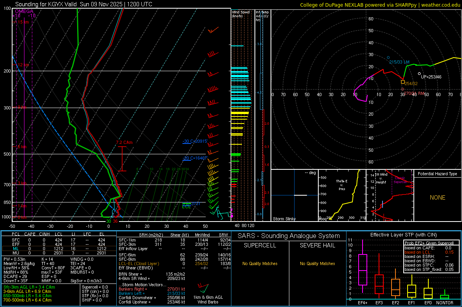Click the '215/33 LM' hodograph label

[399, 62]
